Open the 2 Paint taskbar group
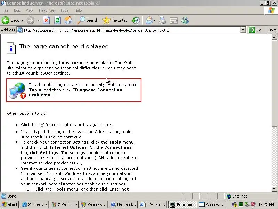Image resolution: width=278 pixels, height=209 pixels. [x=64, y=204]
